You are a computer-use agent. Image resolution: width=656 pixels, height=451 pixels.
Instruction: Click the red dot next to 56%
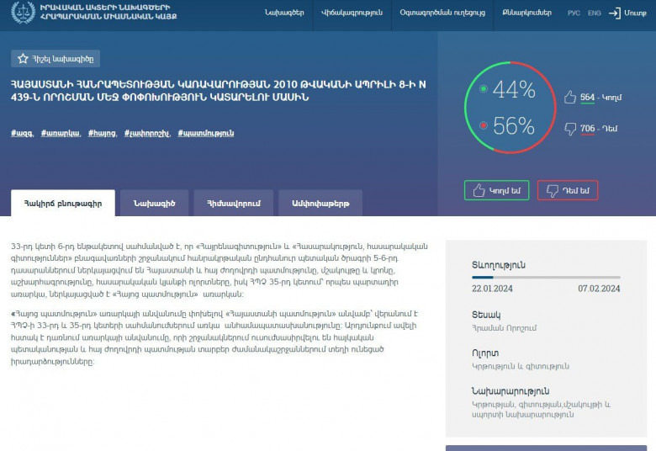(x=483, y=126)
